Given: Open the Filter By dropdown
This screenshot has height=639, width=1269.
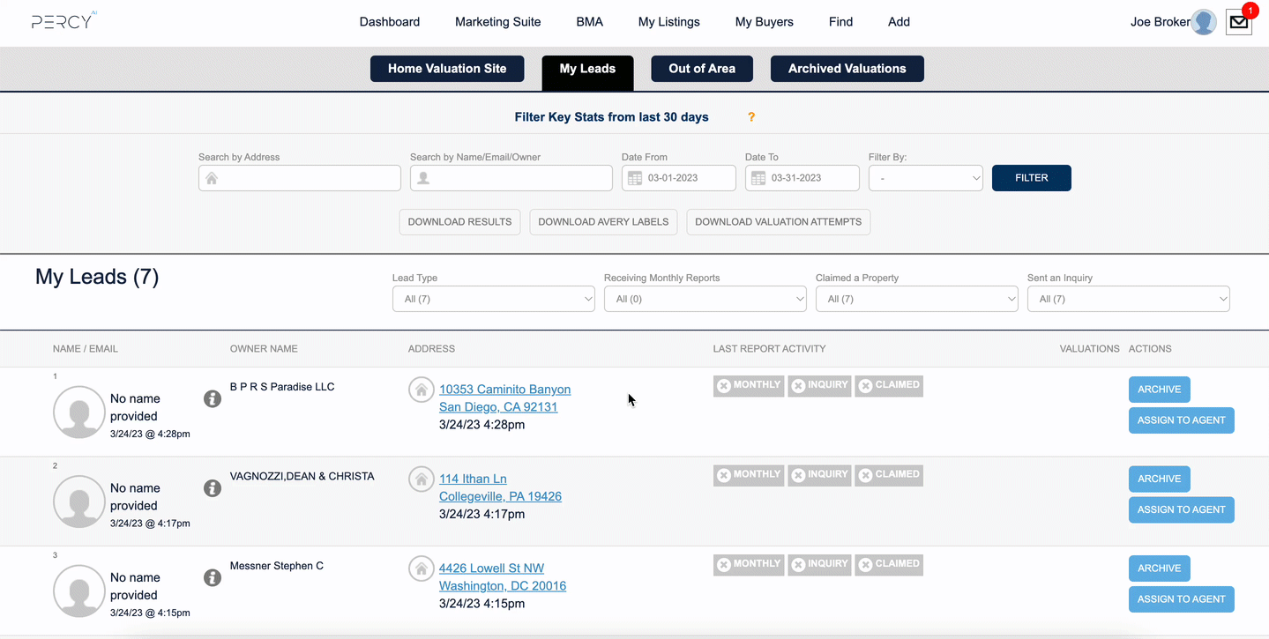Looking at the screenshot, I should 926,178.
